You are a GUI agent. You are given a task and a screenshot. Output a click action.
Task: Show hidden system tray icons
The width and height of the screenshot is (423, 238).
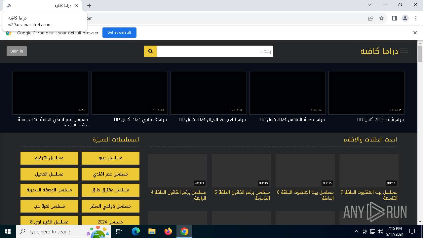coord(357,231)
